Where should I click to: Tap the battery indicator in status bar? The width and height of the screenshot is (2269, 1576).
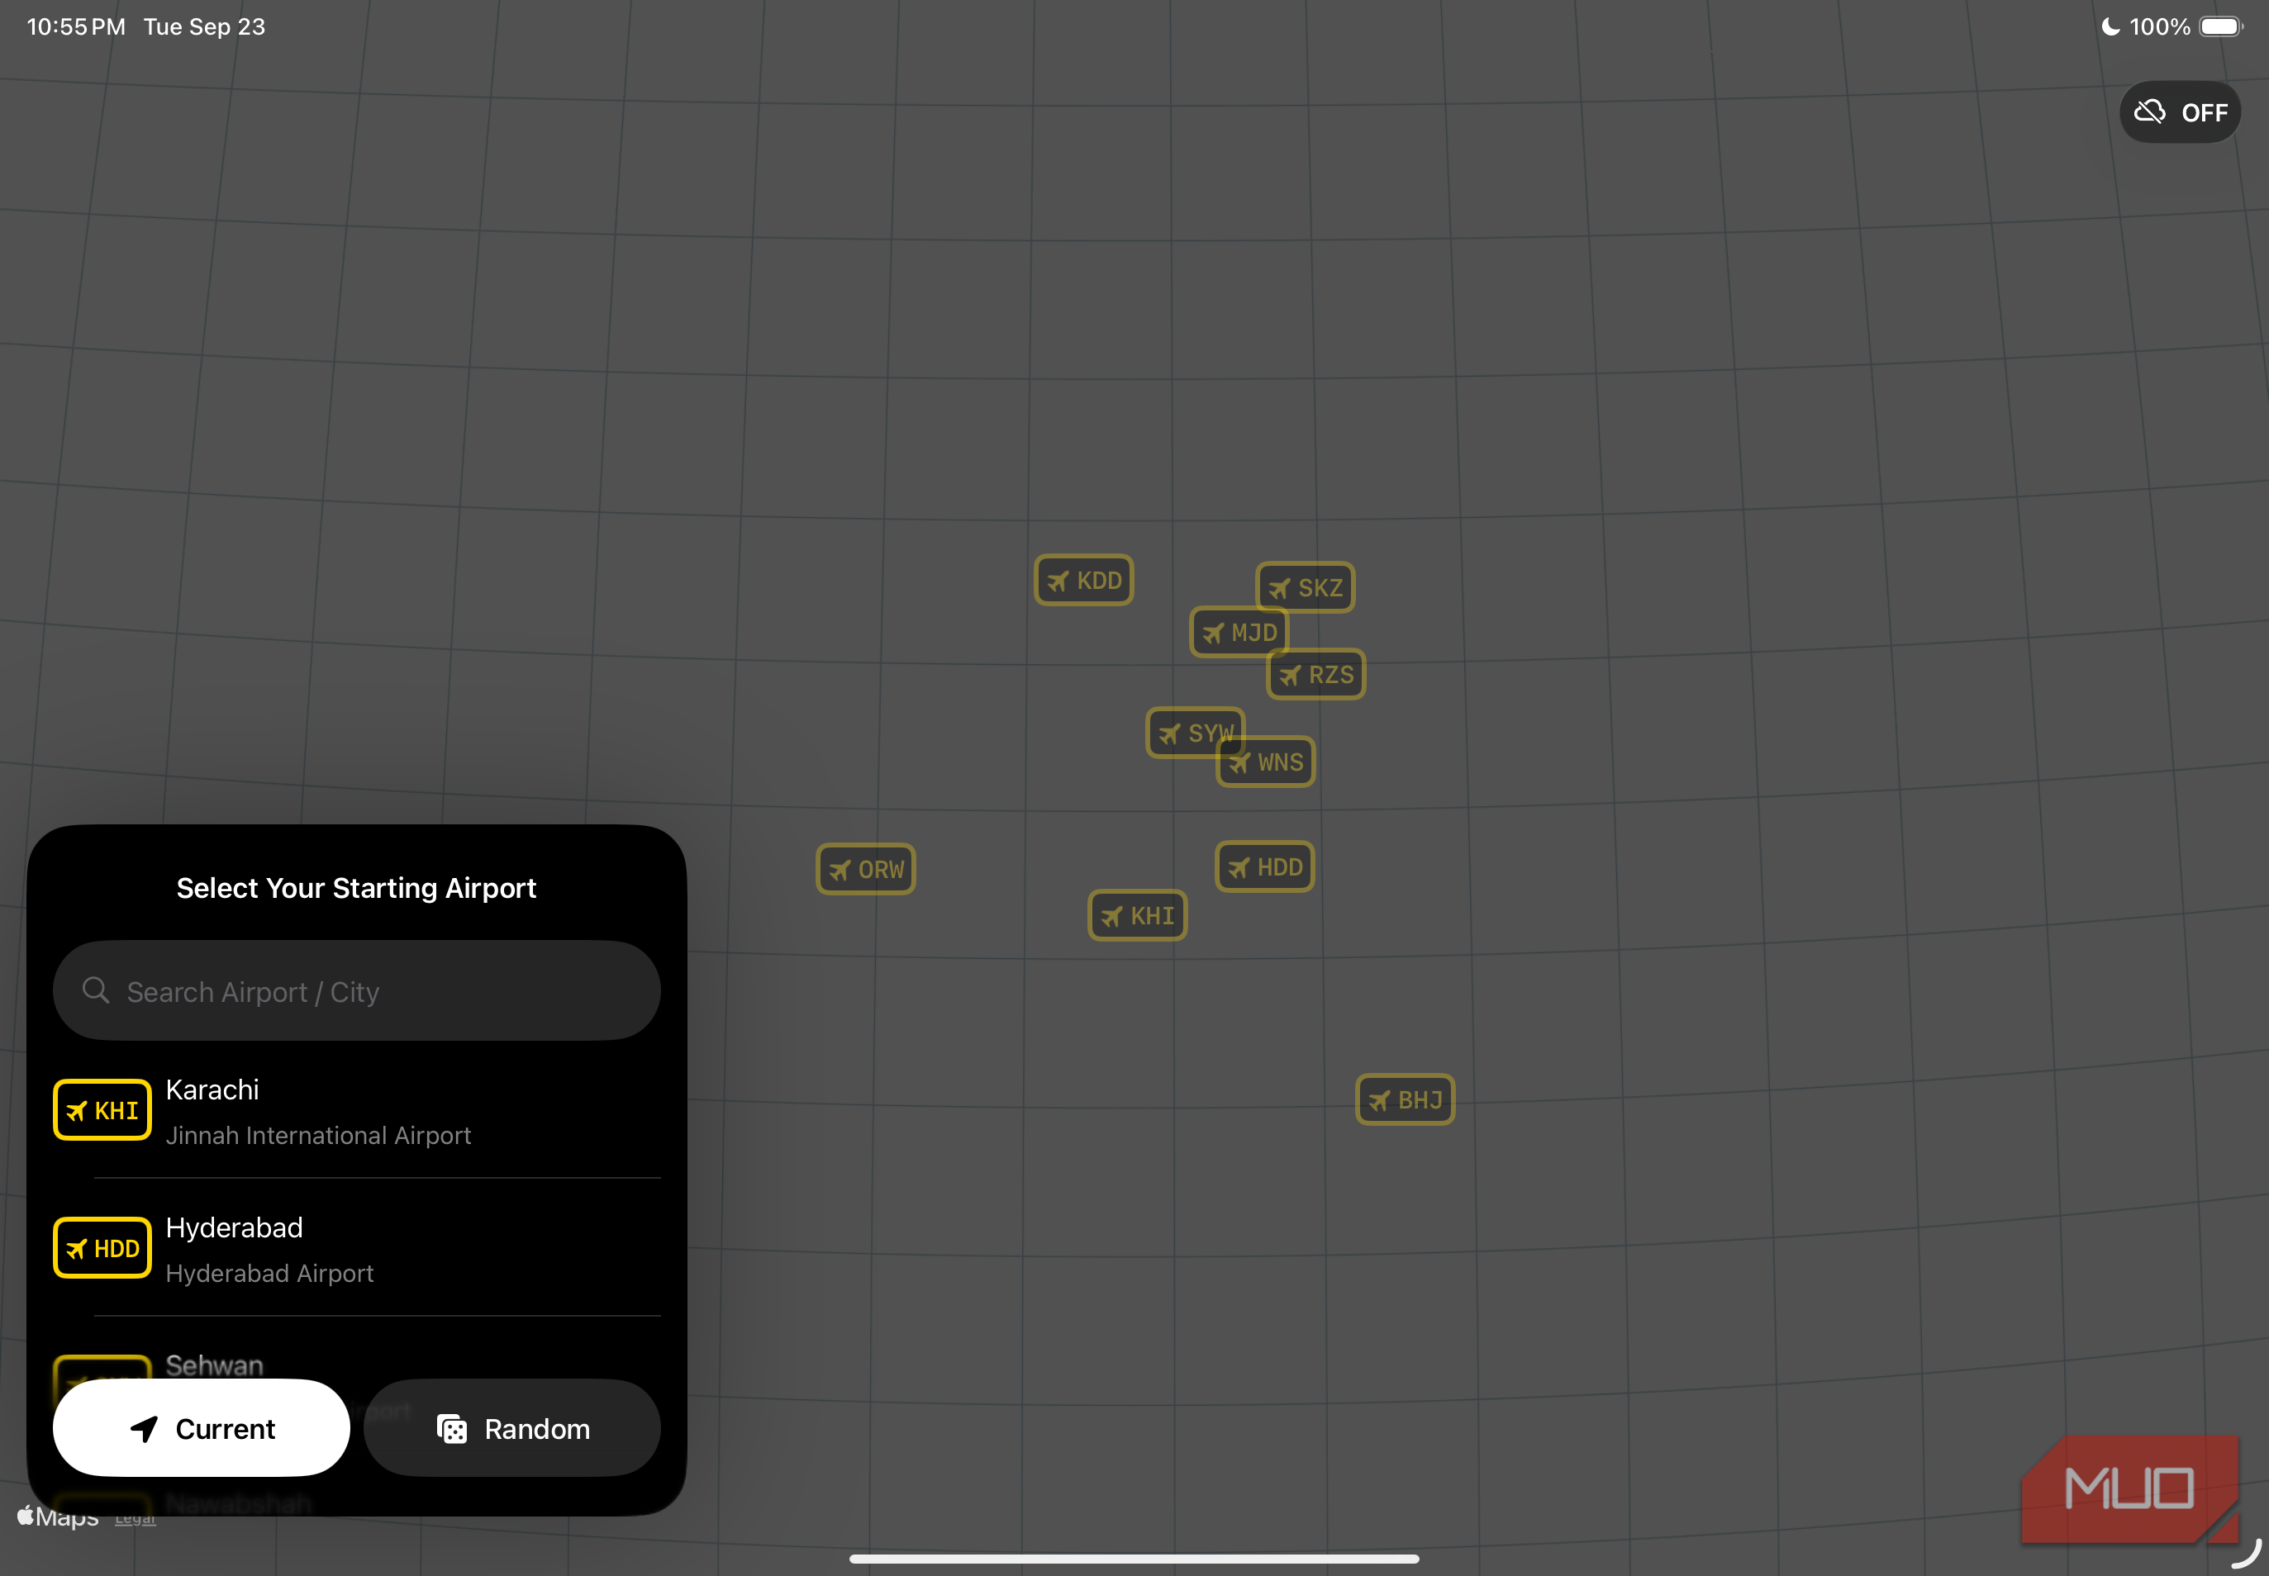tap(2220, 26)
